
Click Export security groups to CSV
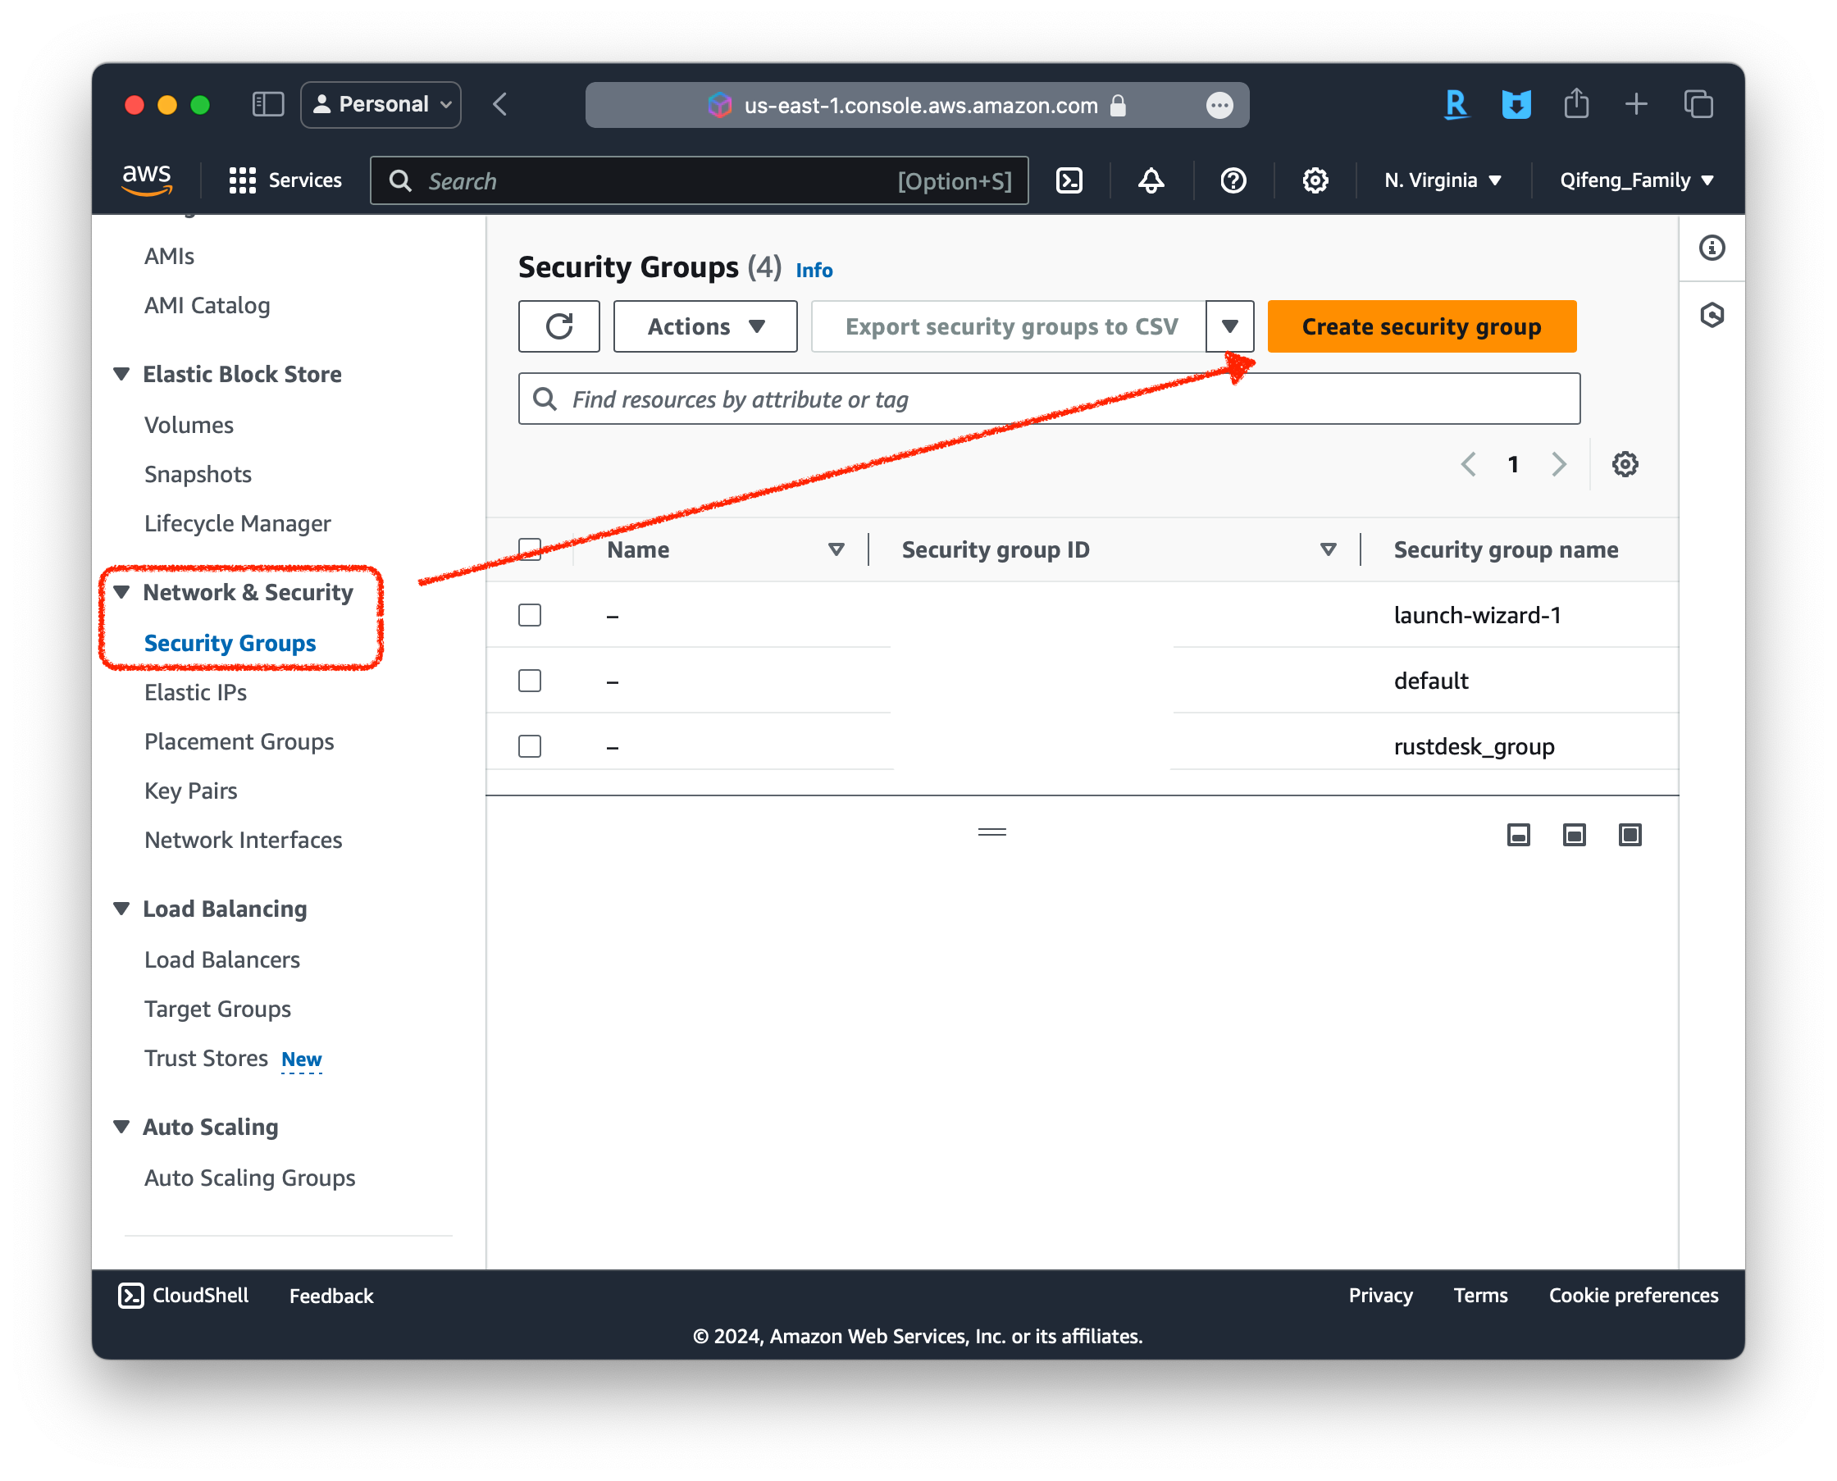click(1010, 326)
